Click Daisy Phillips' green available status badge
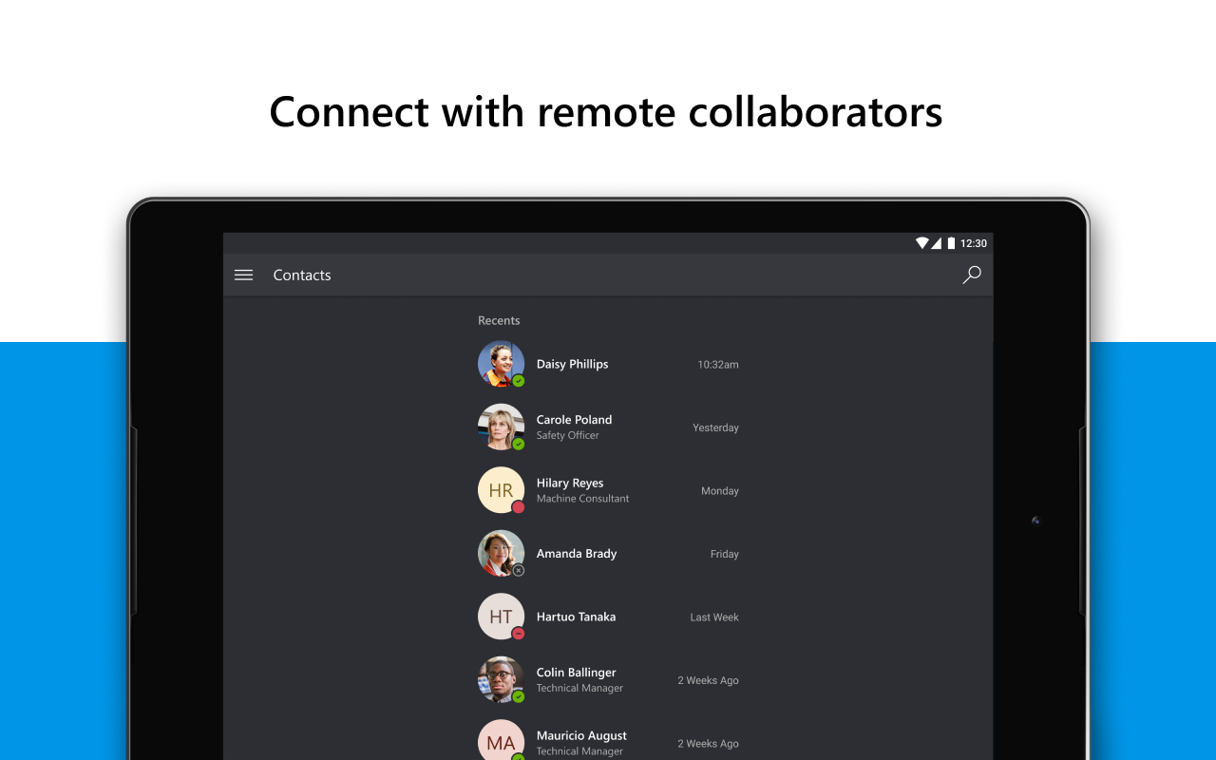The image size is (1216, 760). pos(519,381)
